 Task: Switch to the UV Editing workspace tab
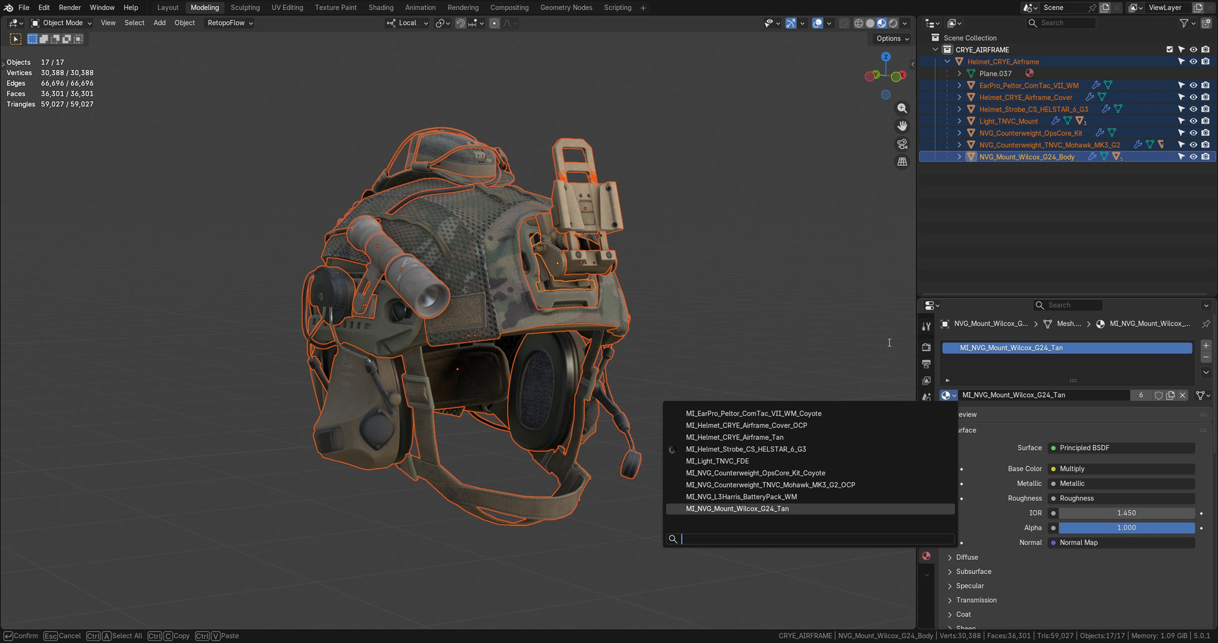(x=287, y=8)
